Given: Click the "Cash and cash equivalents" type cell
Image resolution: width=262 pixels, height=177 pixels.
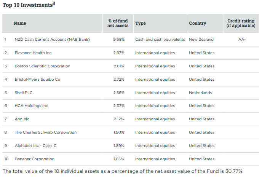Looking at the screenshot, I should point(160,39).
